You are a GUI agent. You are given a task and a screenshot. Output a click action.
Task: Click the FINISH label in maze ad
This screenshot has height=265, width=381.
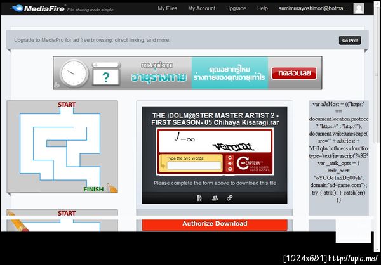[93, 190]
